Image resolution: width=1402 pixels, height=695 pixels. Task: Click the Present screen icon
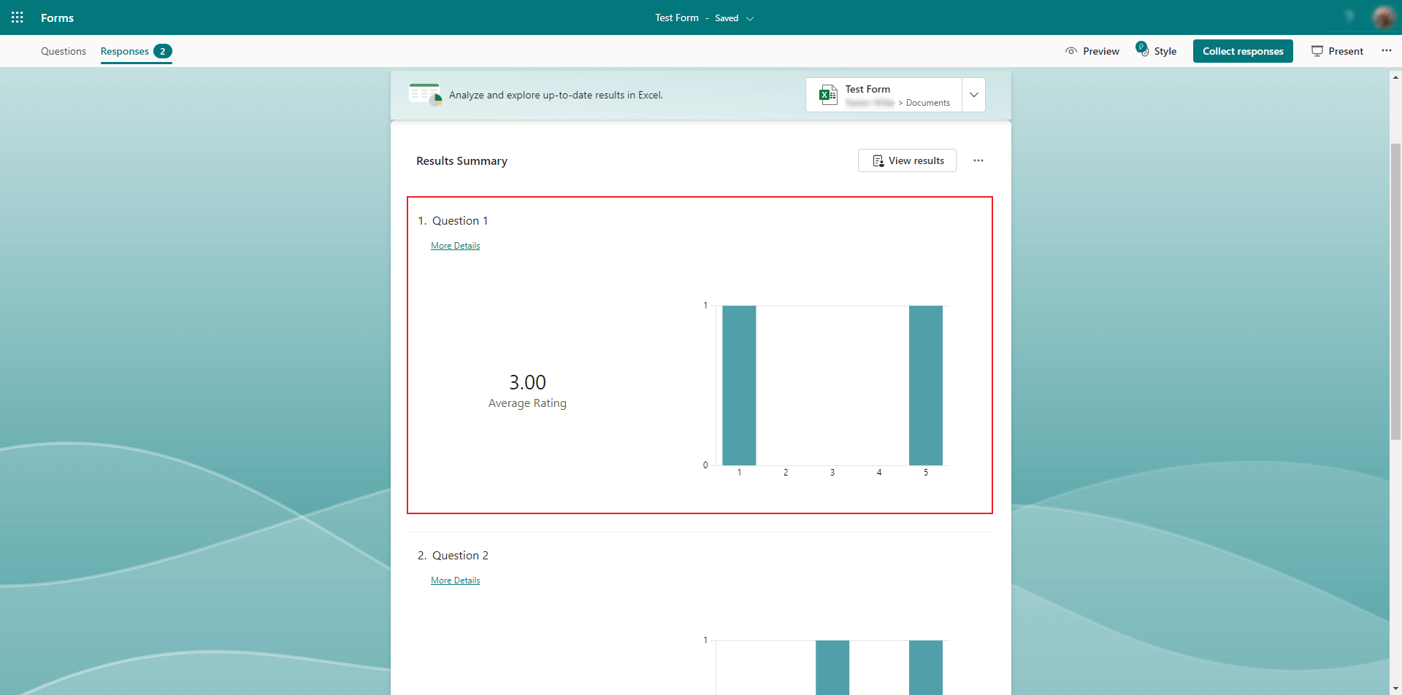[x=1317, y=51]
